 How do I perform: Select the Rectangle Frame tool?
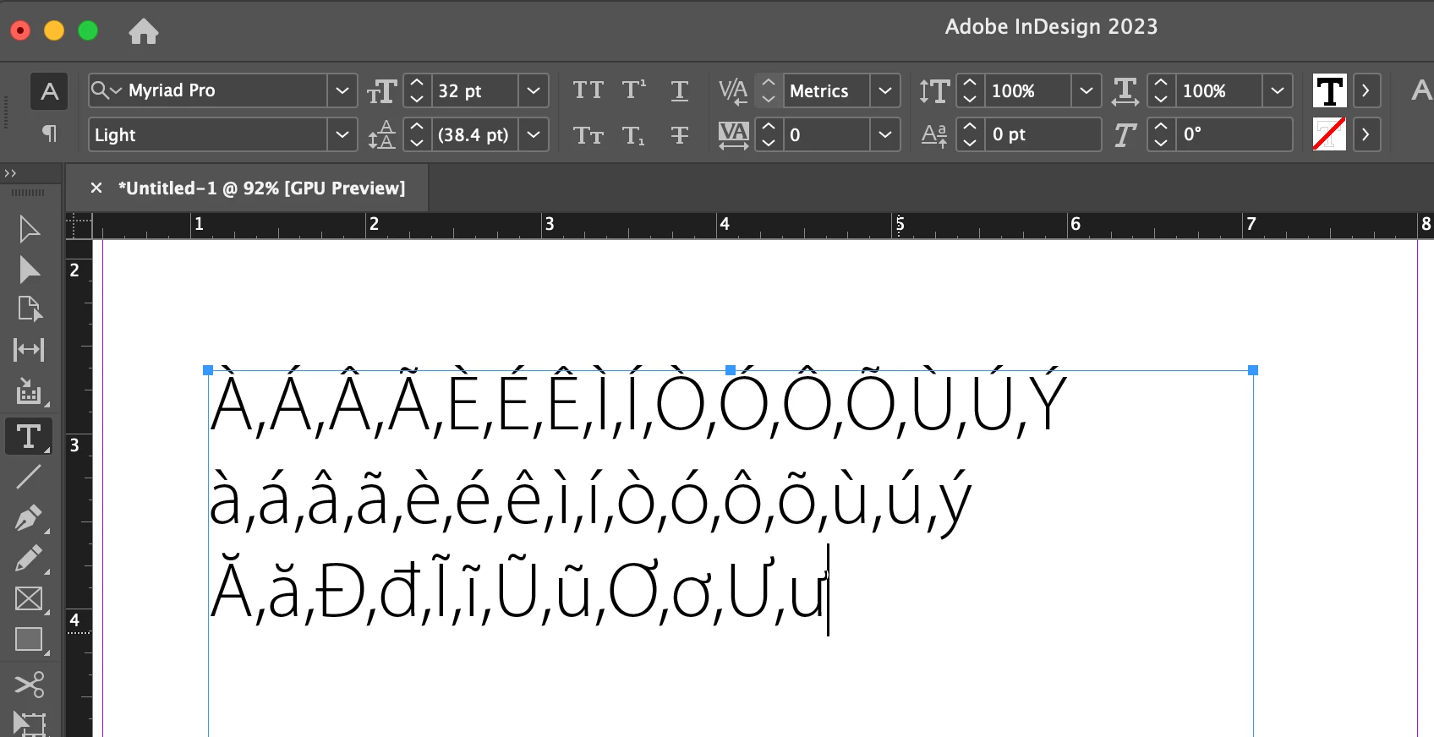[x=30, y=599]
